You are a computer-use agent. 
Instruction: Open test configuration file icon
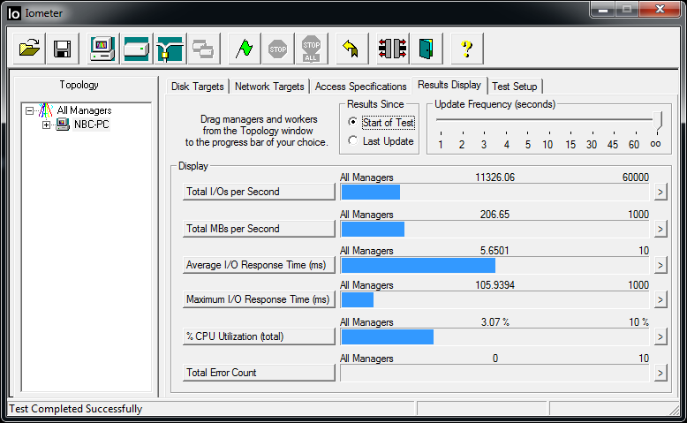click(x=29, y=49)
